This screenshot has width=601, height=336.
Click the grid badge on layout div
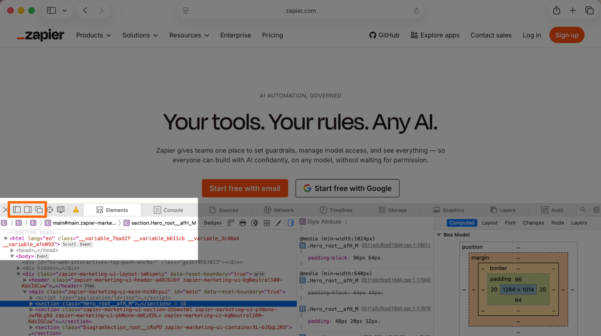coord(259,274)
